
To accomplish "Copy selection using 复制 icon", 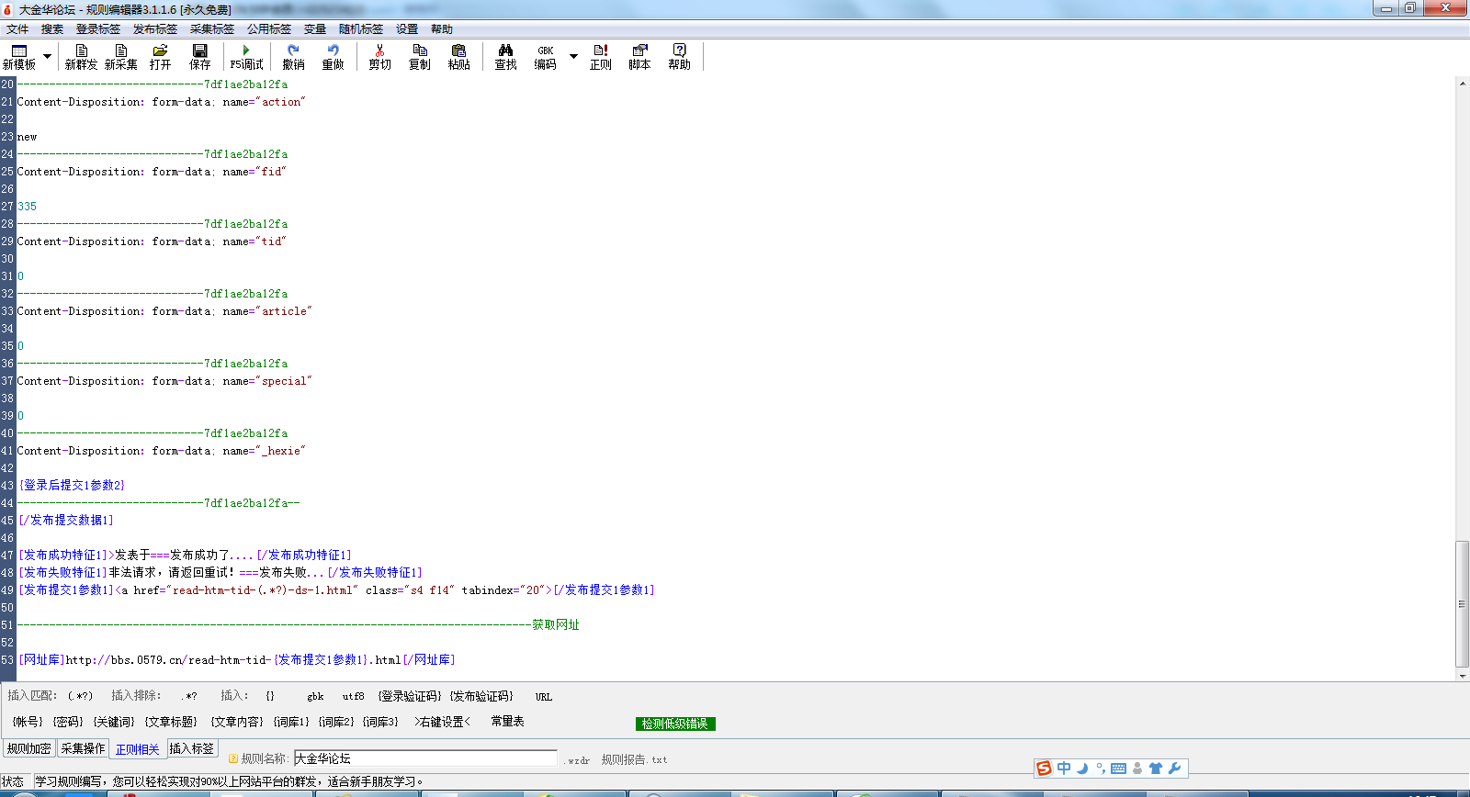I will 419,57.
